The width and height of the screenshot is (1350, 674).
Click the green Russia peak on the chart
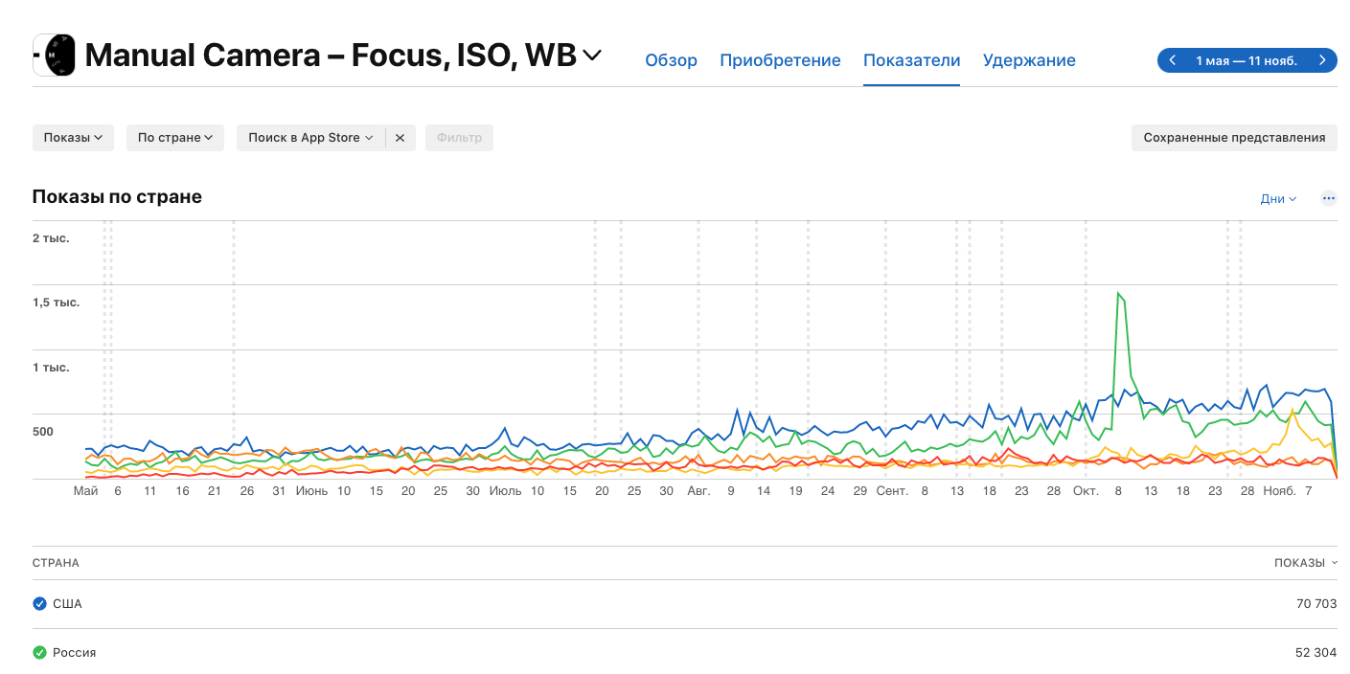point(1118,293)
